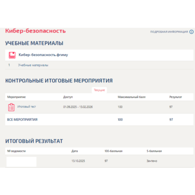Click the info circle icon near Подробная информация

[x=192, y=32]
